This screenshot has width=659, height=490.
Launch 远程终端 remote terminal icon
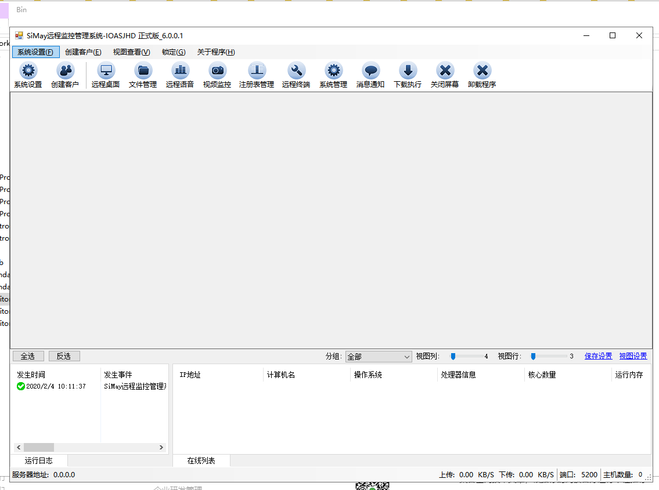pos(296,75)
